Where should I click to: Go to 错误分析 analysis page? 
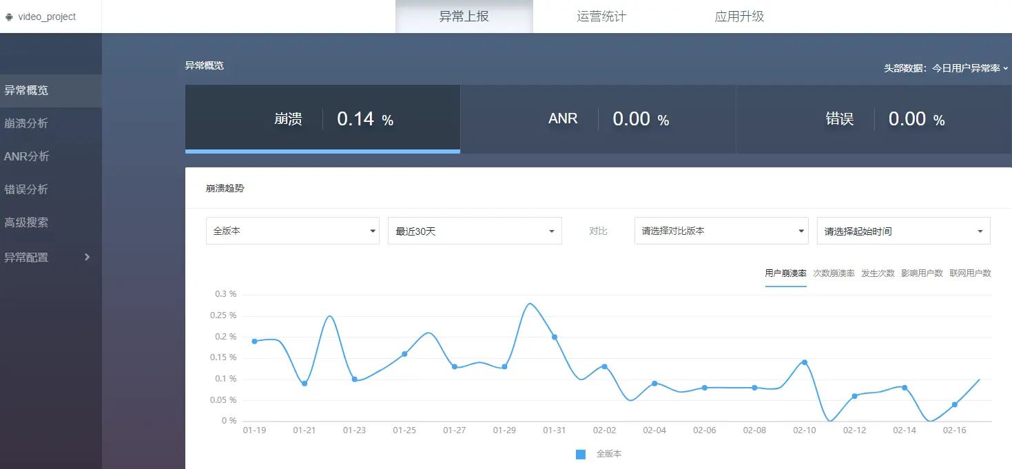(x=28, y=189)
